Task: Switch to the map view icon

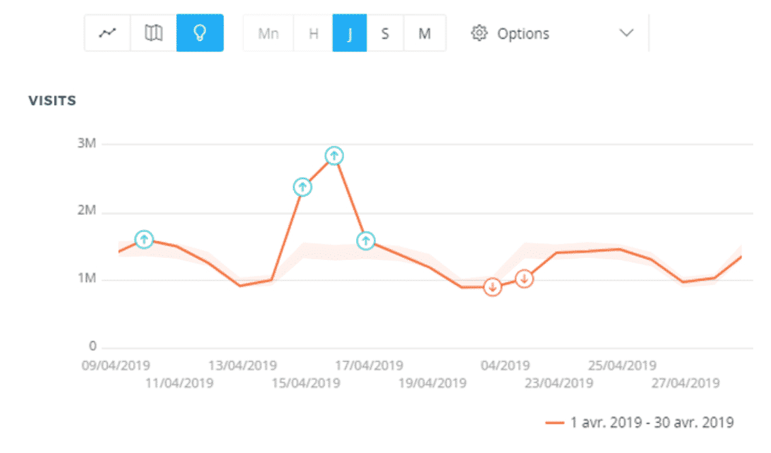Action: point(154,33)
